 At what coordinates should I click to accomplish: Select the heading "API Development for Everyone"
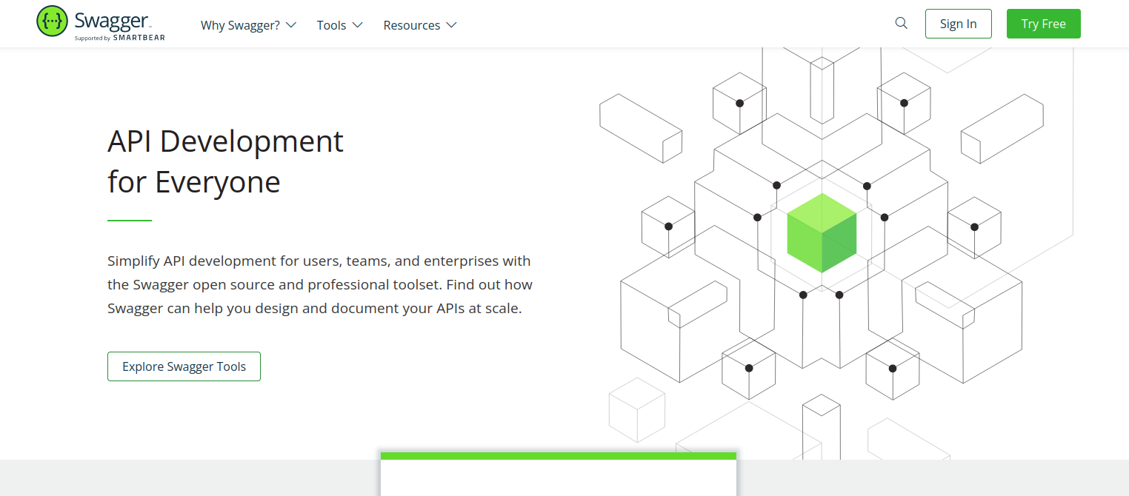pyautogui.click(x=225, y=161)
